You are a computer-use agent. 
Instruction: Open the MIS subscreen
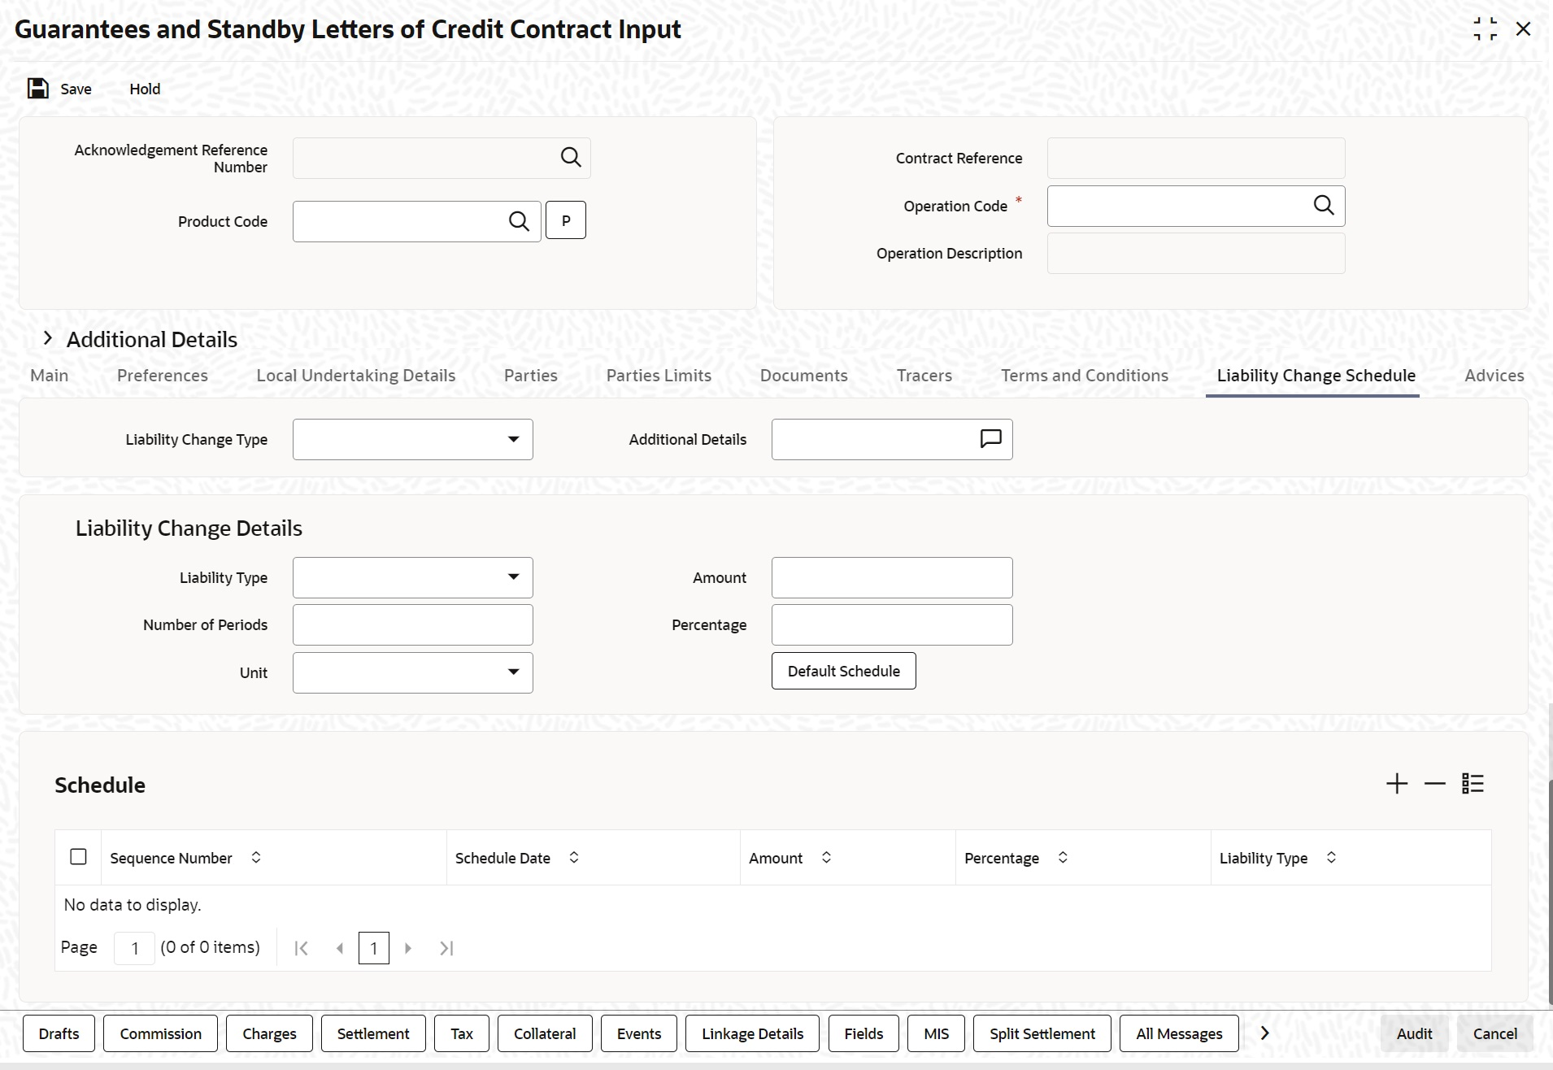[x=936, y=1033]
